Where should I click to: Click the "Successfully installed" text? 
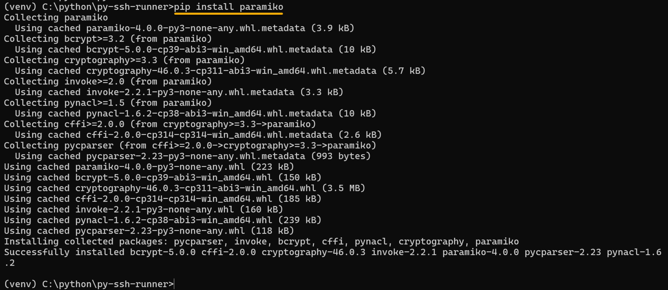click(64, 252)
